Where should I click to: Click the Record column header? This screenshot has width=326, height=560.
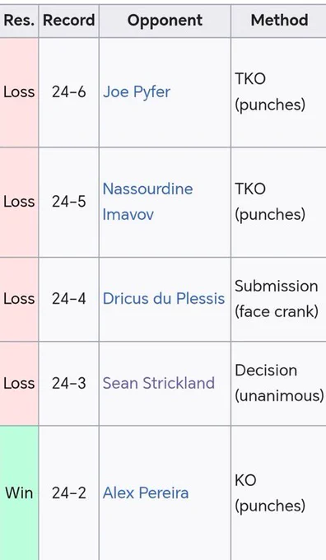(x=68, y=21)
